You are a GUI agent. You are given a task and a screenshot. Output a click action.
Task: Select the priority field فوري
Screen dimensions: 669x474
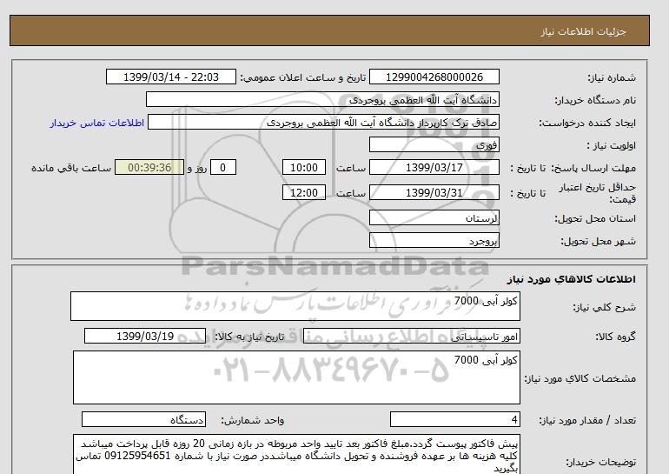click(434, 144)
